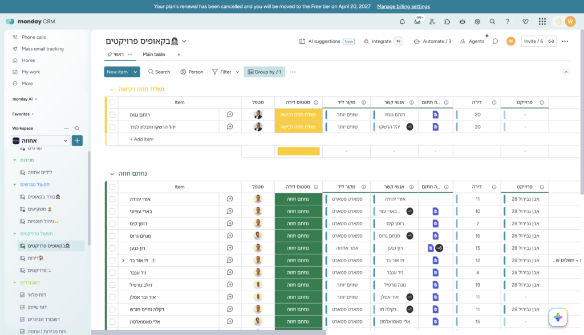Collapse the נחתם חוזה group
Image resolution: width=584 pixels, height=335 pixels.
pyautogui.click(x=112, y=174)
